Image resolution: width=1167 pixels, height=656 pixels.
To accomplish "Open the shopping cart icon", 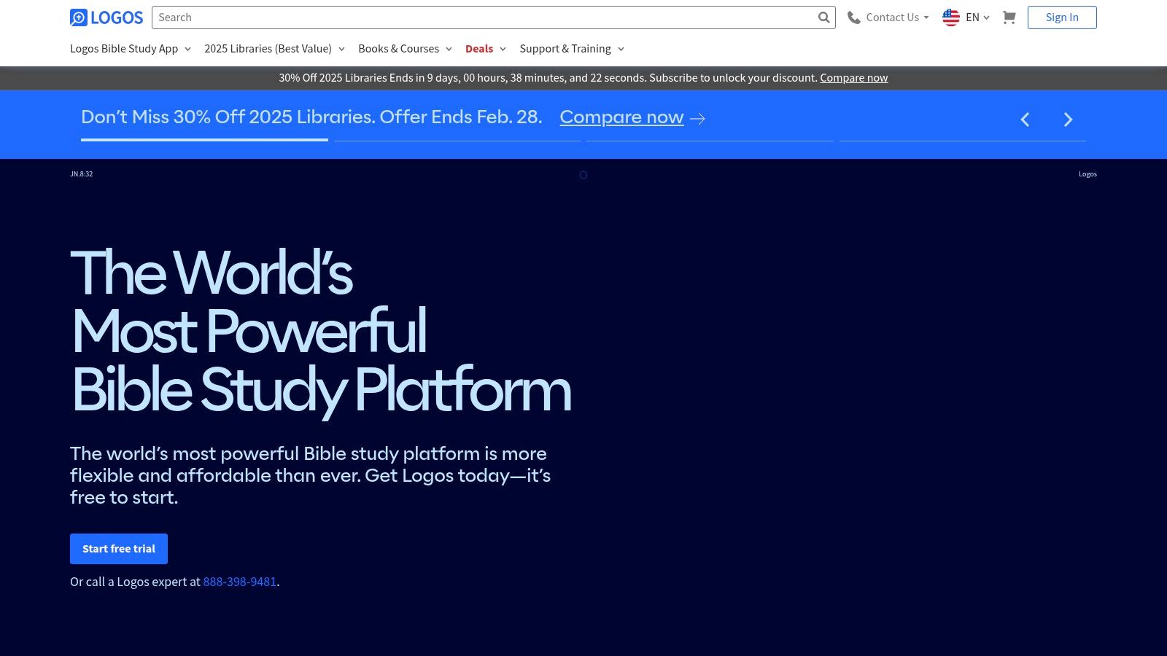I will [x=1009, y=17].
